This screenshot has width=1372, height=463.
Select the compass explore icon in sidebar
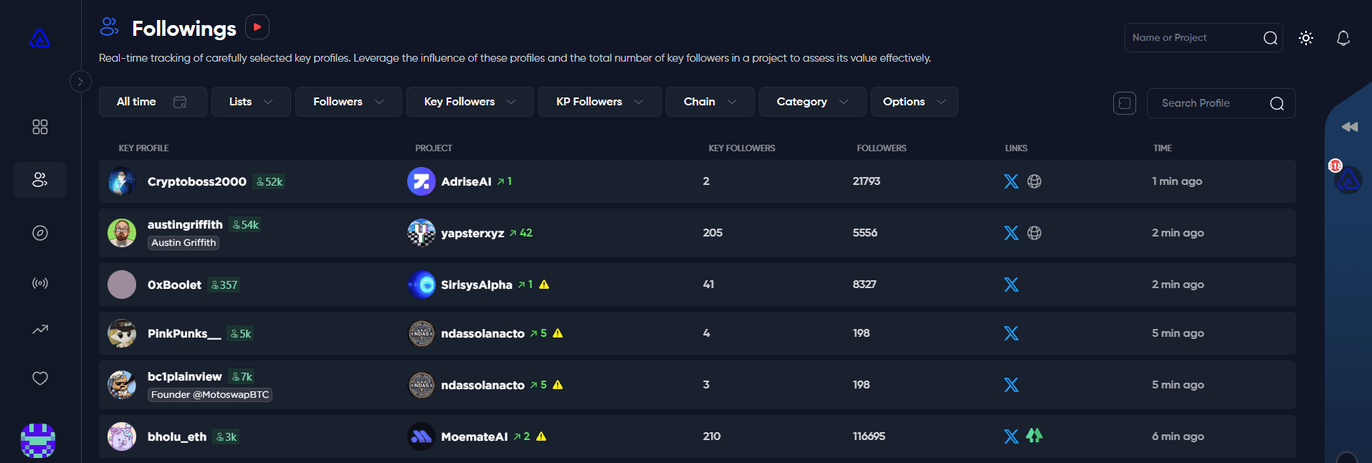(x=40, y=233)
